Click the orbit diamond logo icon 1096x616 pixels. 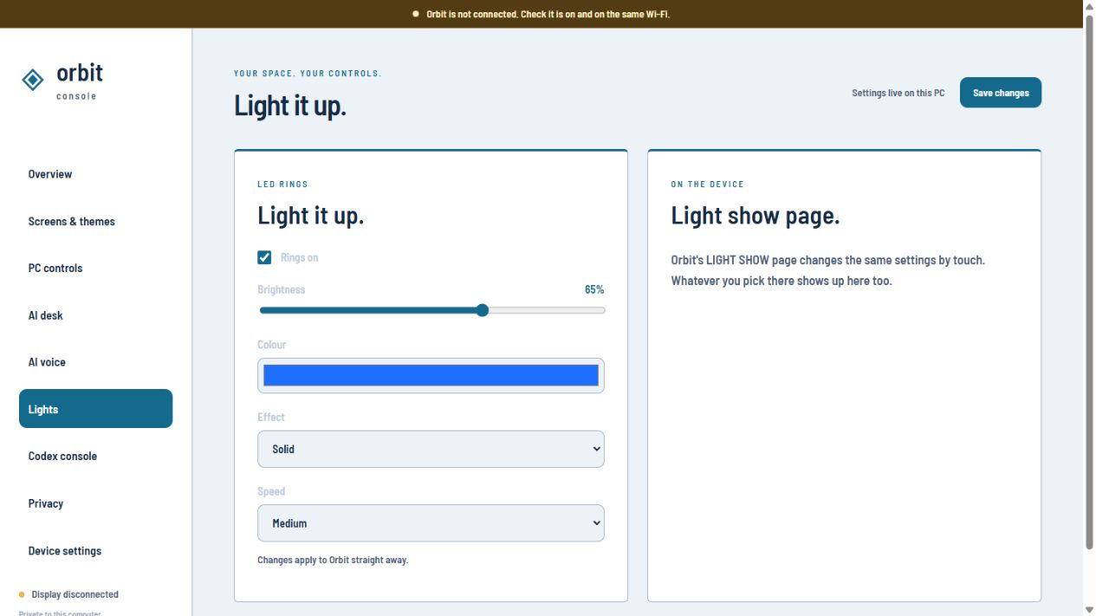coord(33,80)
